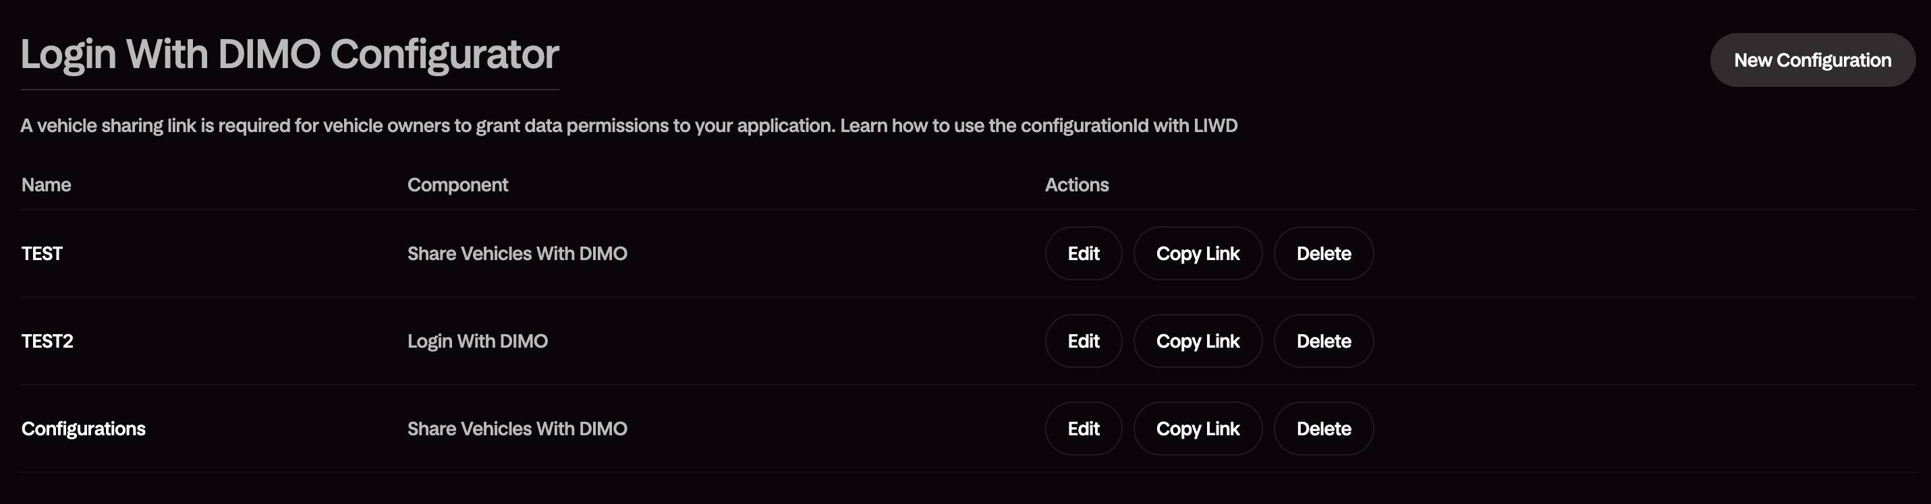Click the Actions column header
Screen dimensions: 1931x504
coord(1078,185)
